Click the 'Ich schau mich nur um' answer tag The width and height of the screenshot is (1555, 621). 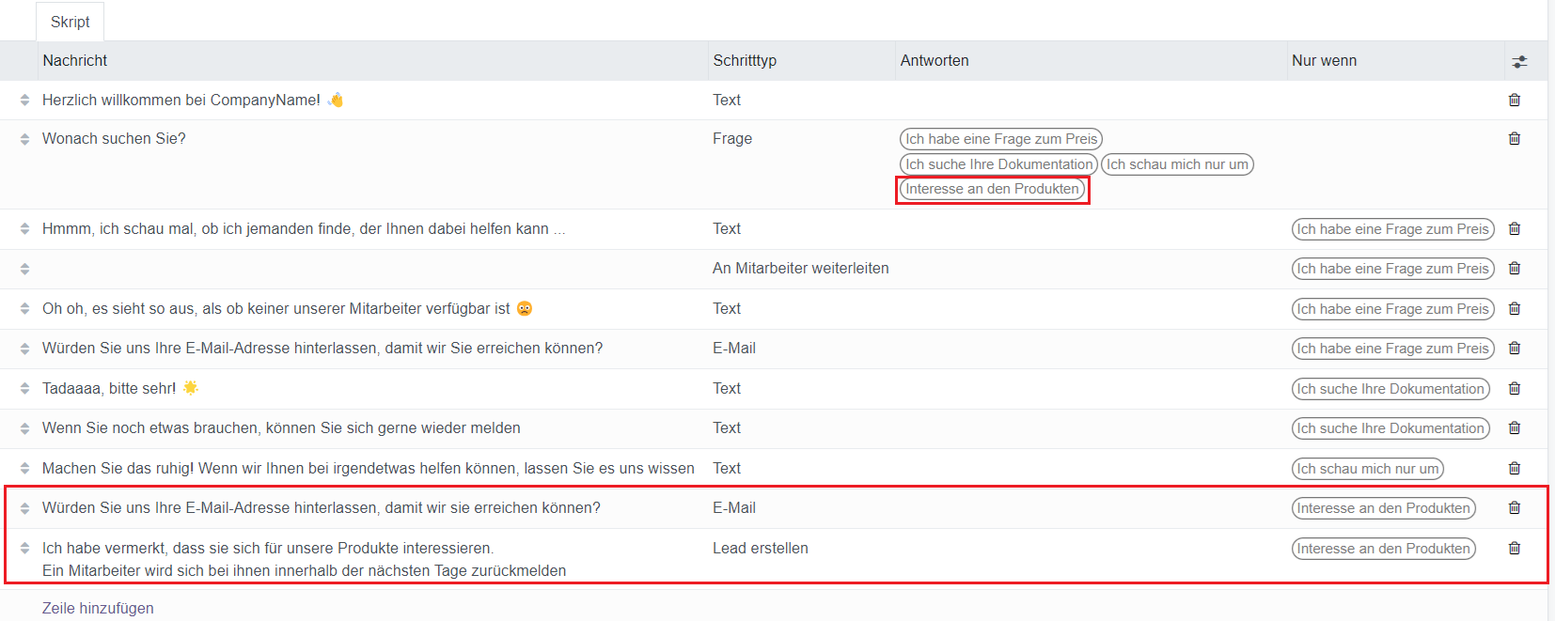[1176, 164]
